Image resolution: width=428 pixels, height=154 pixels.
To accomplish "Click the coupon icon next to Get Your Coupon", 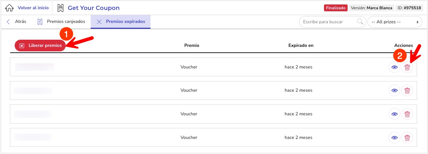I will coord(61,8).
